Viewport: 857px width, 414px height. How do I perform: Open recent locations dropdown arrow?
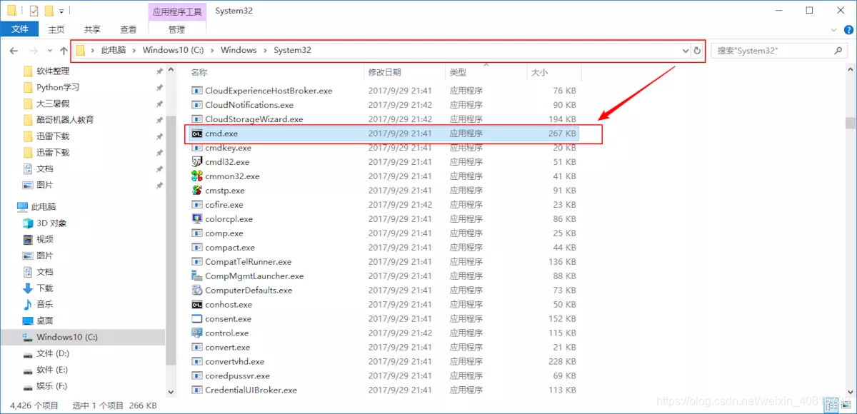[x=49, y=51]
